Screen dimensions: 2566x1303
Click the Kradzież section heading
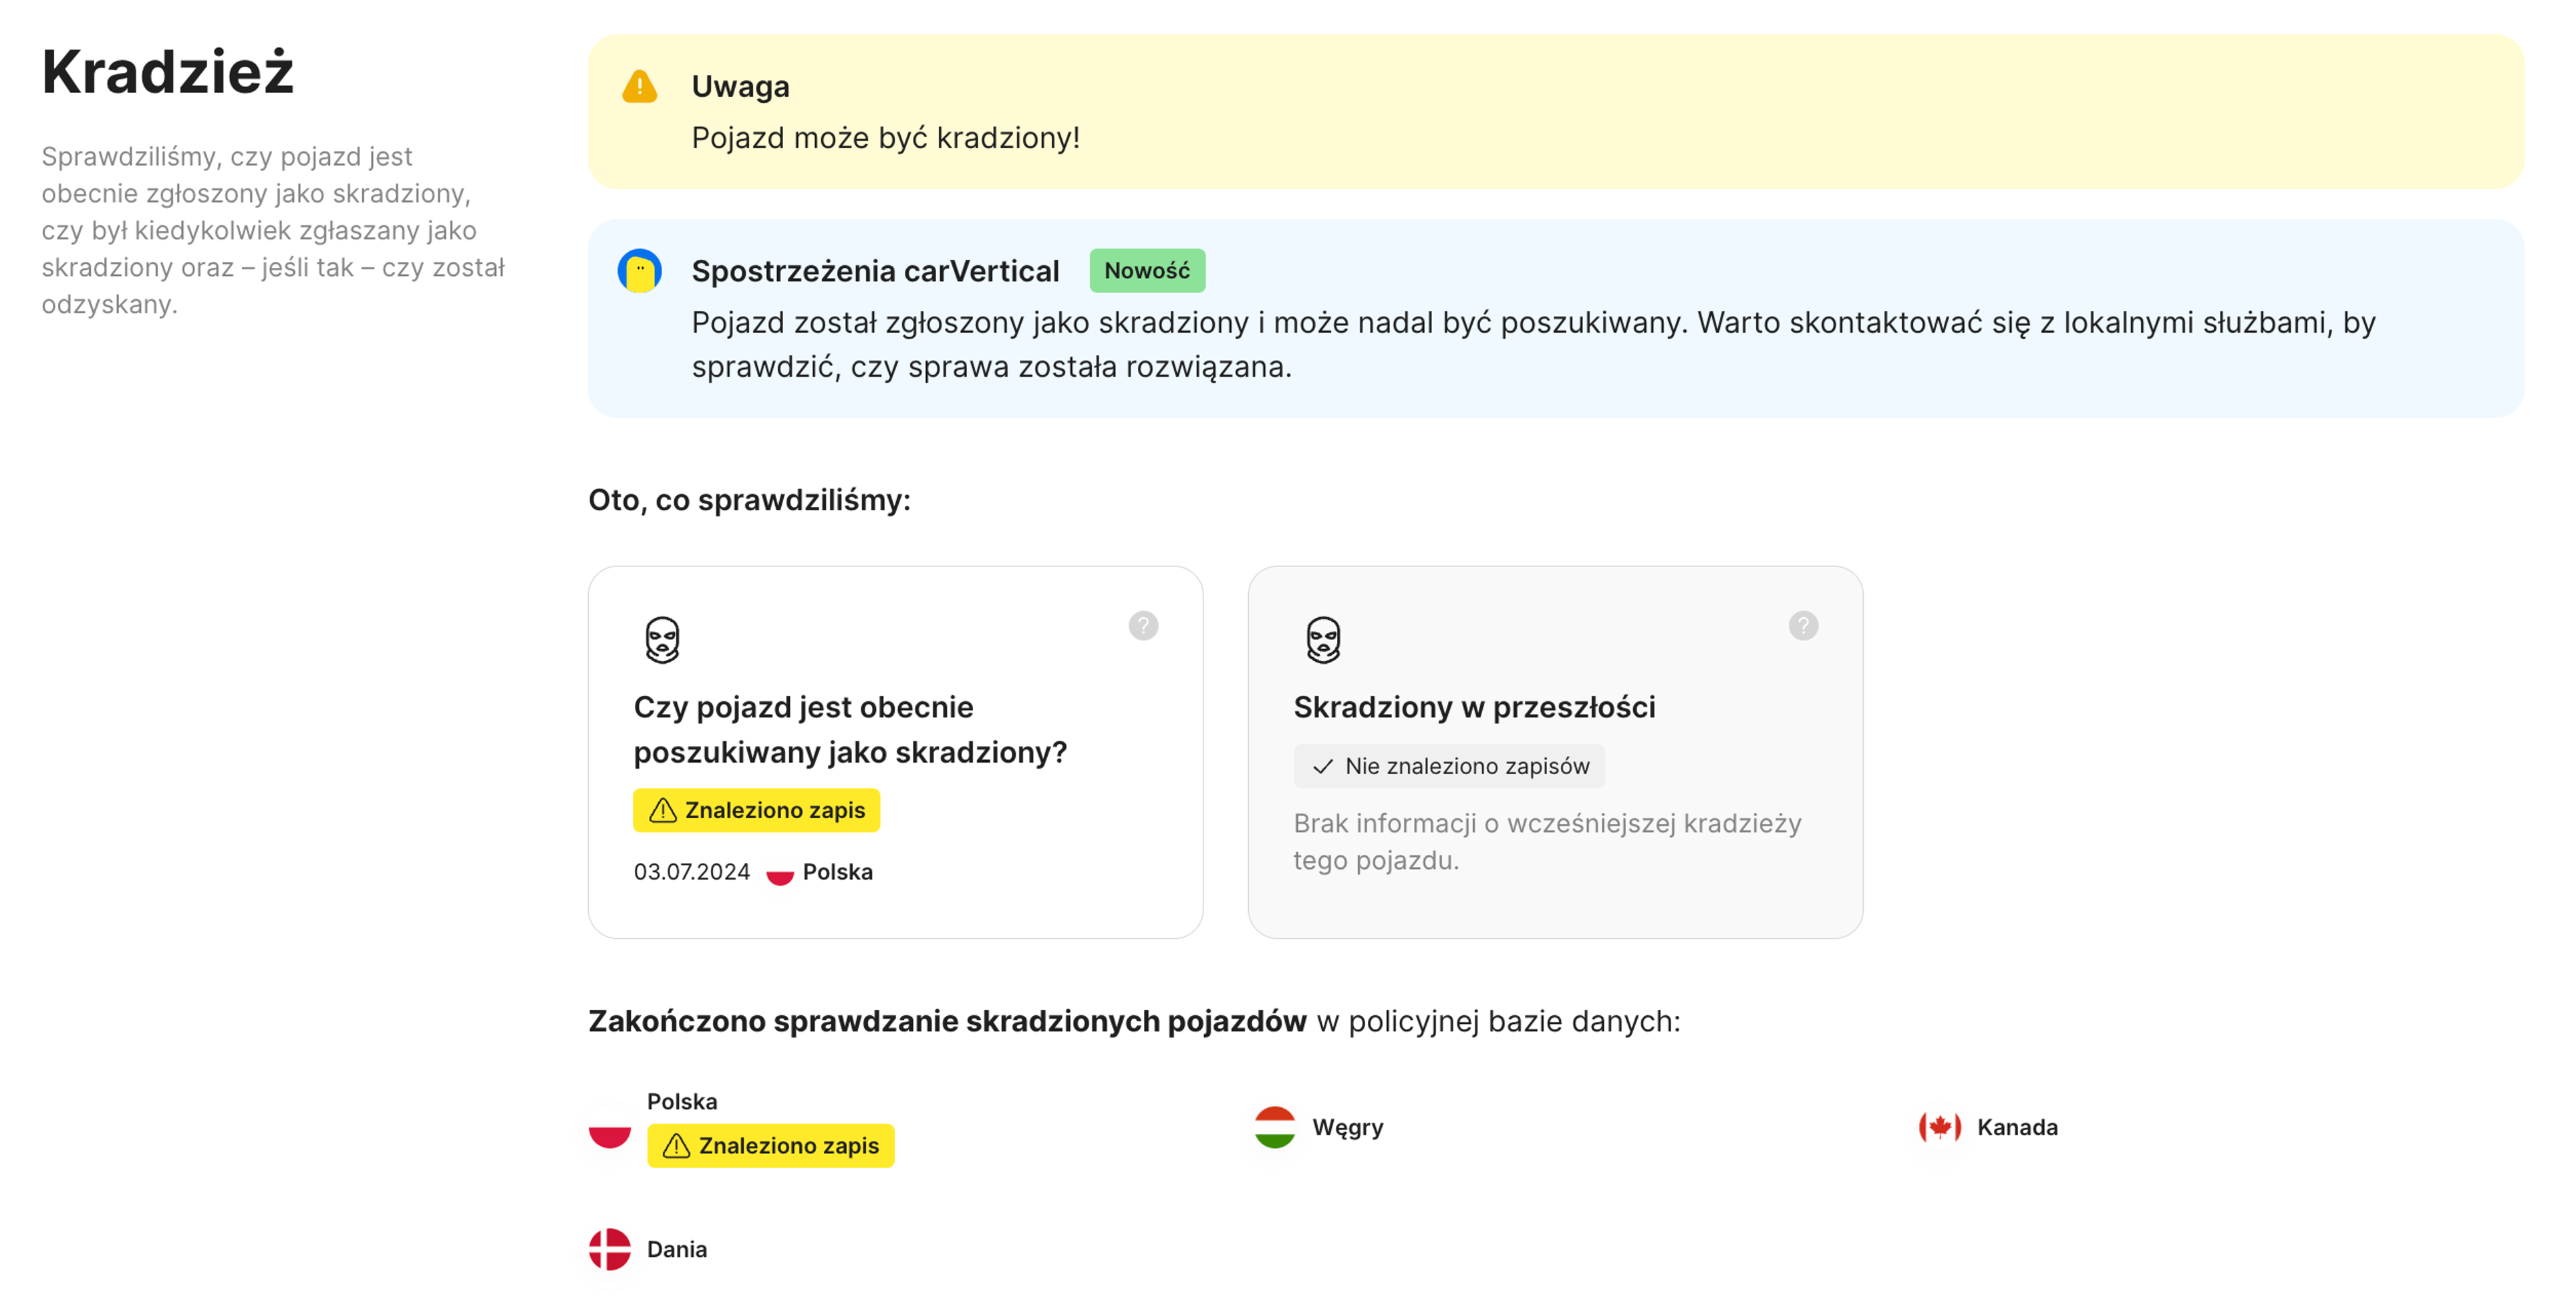point(167,71)
